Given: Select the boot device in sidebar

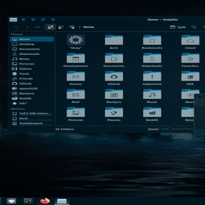Looking at the screenshot, I should click(x=32, y=118).
